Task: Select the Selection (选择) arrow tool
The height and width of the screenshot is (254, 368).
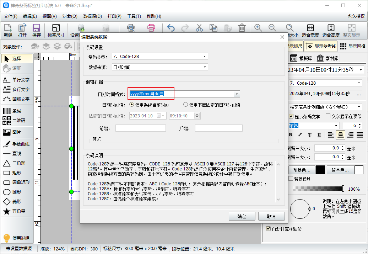Action: [x=17, y=58]
